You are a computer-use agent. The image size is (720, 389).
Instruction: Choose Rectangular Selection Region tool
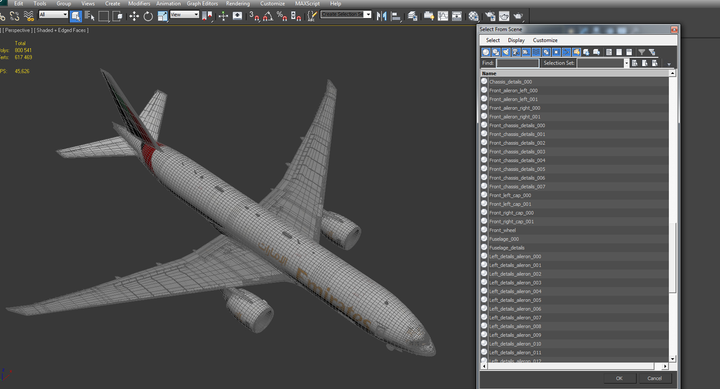[x=104, y=16]
